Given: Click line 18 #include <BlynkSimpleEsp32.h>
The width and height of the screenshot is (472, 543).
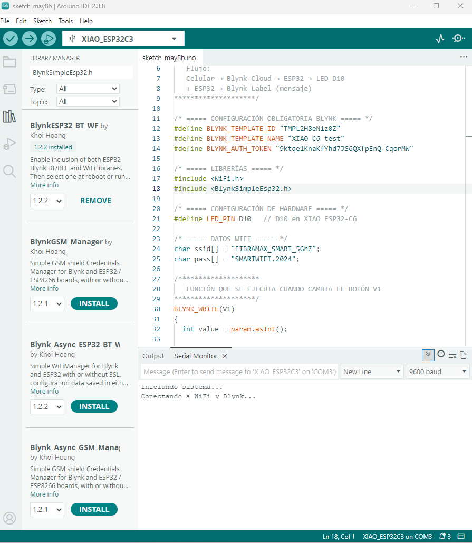Looking at the screenshot, I should pyautogui.click(x=233, y=189).
